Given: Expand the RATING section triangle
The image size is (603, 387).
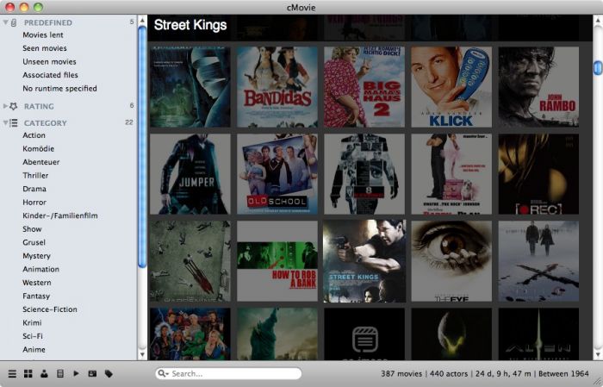Looking at the screenshot, I should [5, 106].
